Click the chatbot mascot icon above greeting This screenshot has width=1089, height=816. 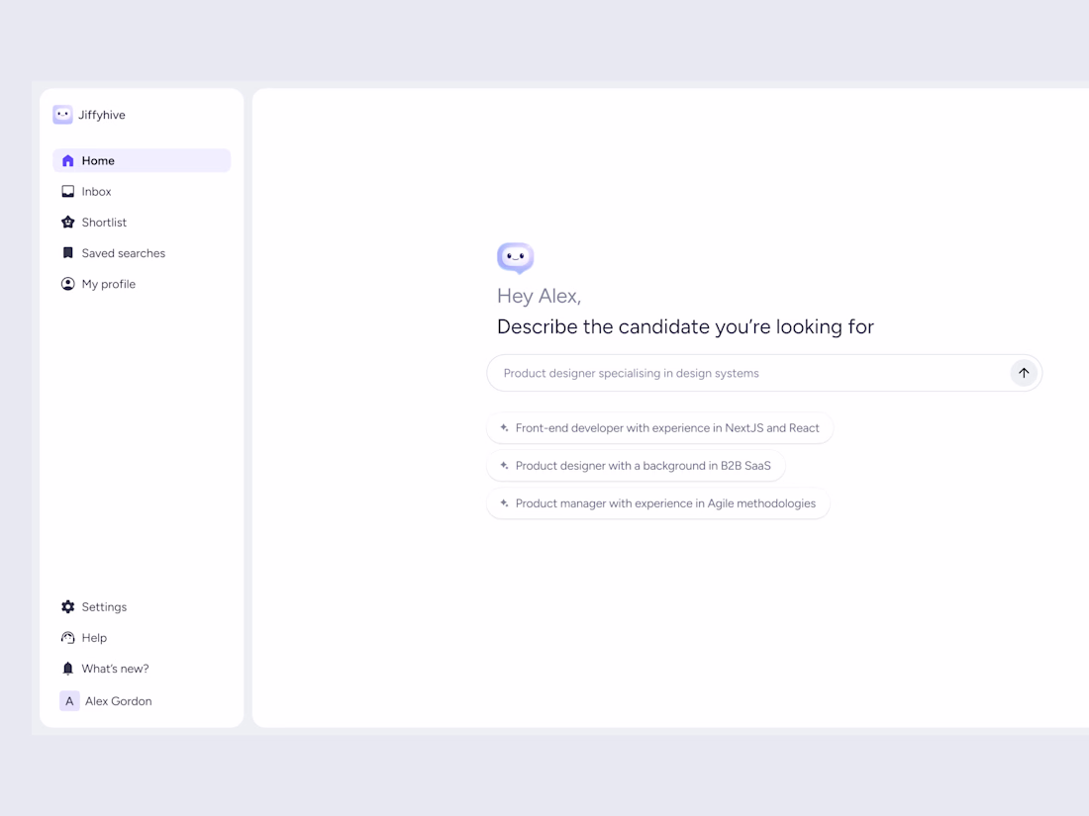pos(515,258)
